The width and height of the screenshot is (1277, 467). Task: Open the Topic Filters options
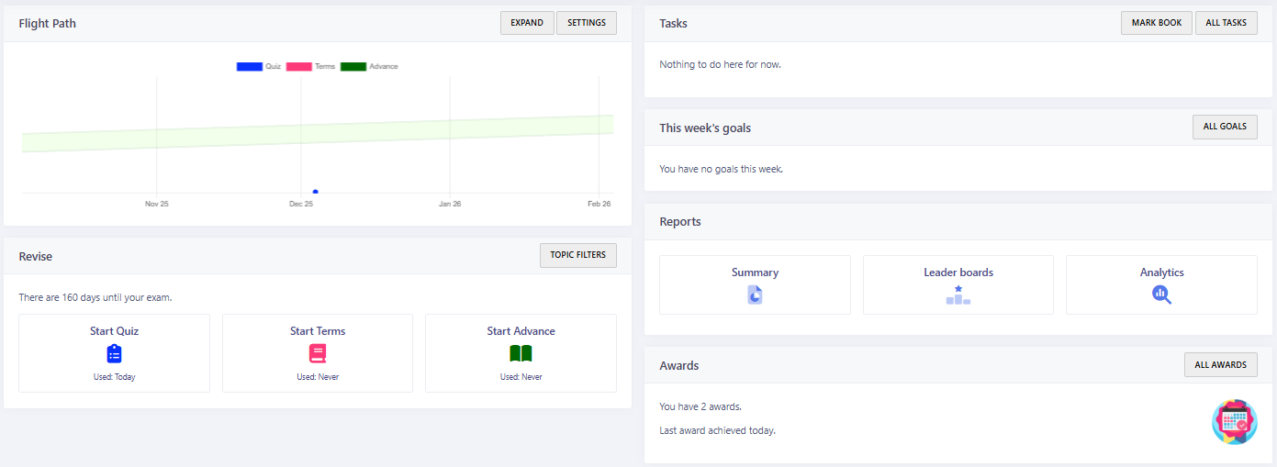point(578,255)
